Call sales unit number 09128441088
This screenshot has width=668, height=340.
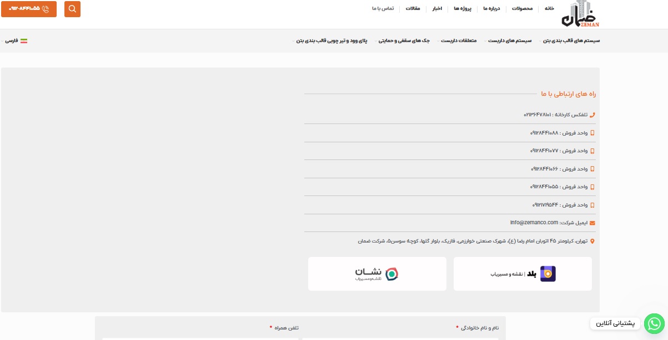tap(544, 133)
